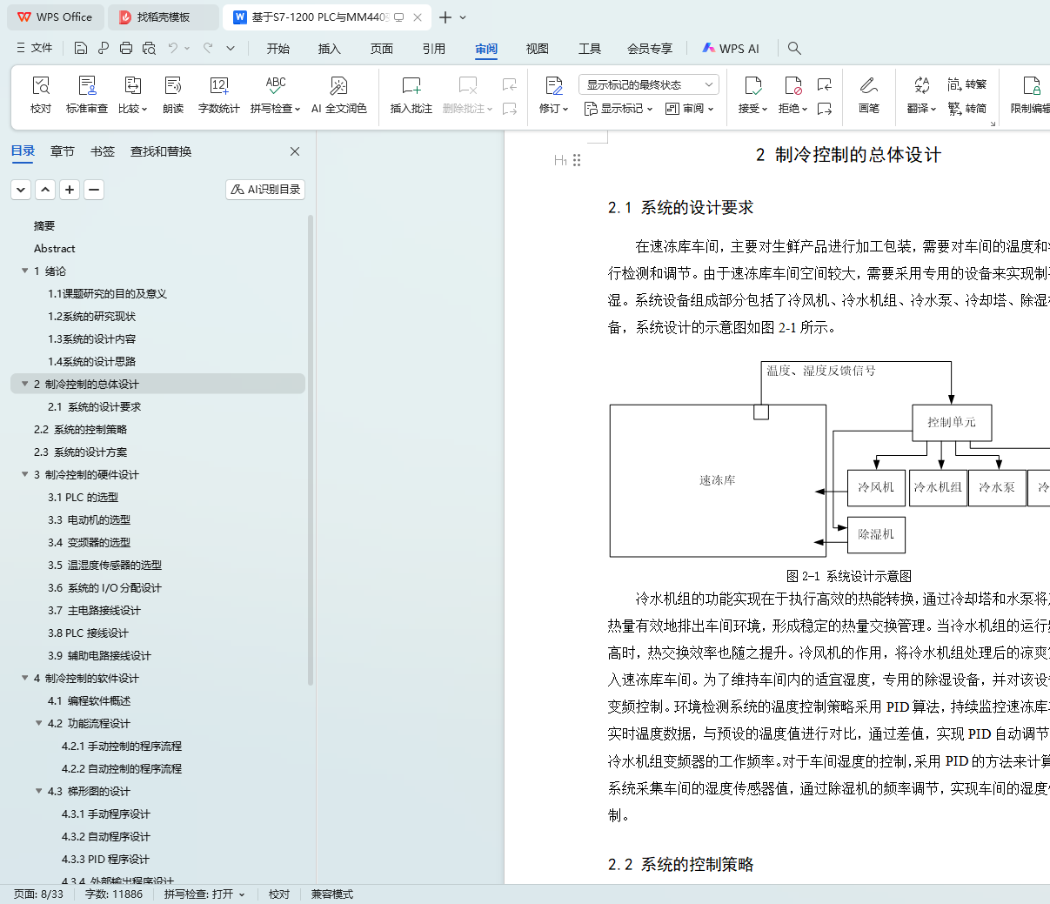Click 页面: 8/33 in status bar
Viewport: 1050px width, 904px height.
point(39,894)
